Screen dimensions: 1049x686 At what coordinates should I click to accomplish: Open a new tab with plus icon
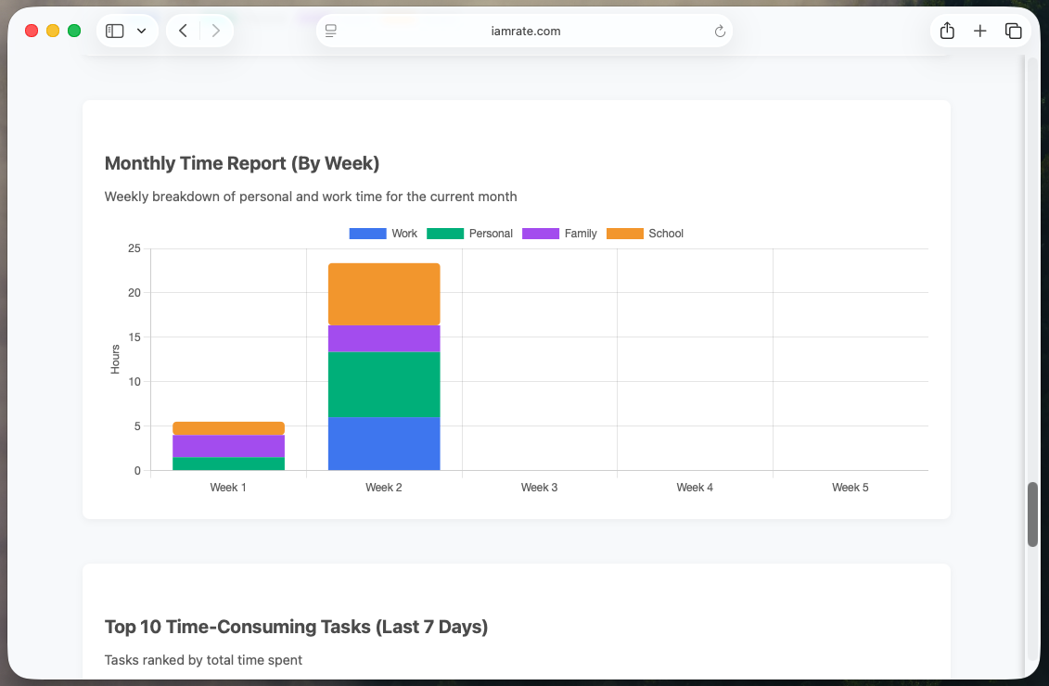pos(979,31)
